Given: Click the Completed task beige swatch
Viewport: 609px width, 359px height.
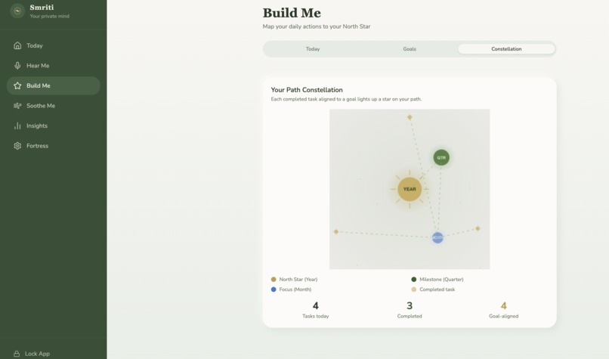Looking at the screenshot, I should coord(413,289).
